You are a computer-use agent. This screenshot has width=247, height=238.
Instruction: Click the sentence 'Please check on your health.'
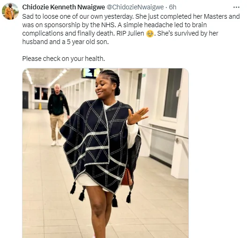[63, 59]
